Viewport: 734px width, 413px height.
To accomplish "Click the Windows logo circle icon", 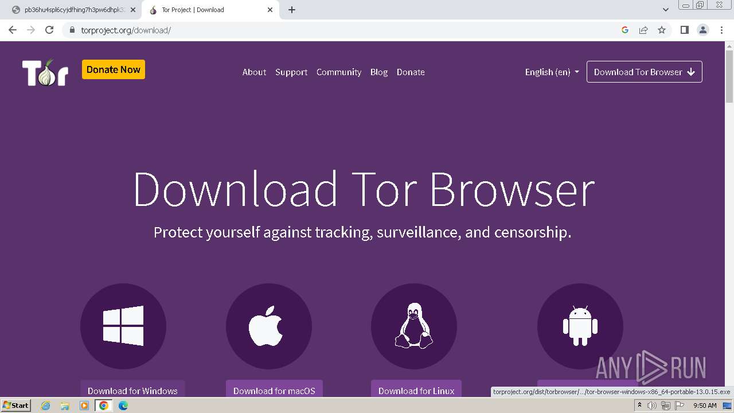I will click(123, 326).
